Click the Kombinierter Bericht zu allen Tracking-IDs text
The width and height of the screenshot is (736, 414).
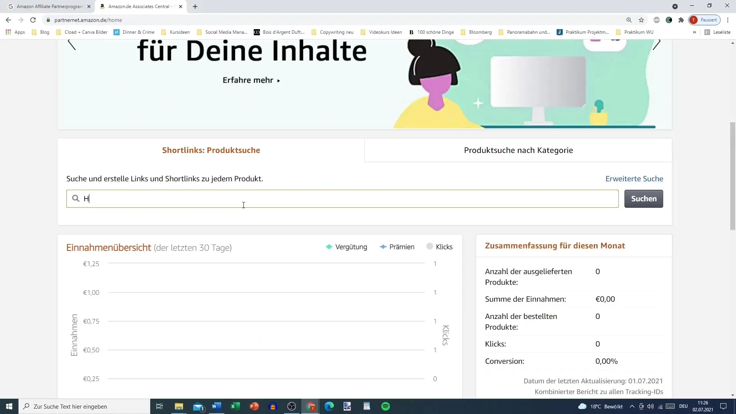599,392
